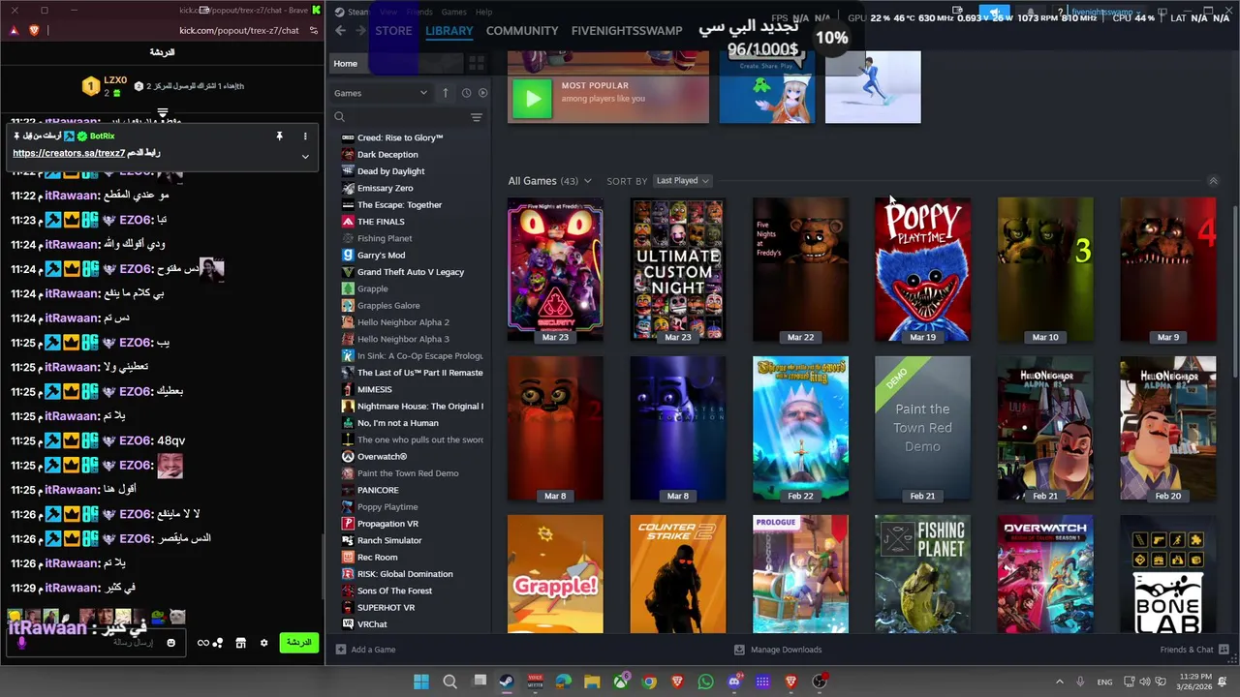Select VRChat in game list
Screen dimensions: 1240x697
pyautogui.click(x=372, y=624)
